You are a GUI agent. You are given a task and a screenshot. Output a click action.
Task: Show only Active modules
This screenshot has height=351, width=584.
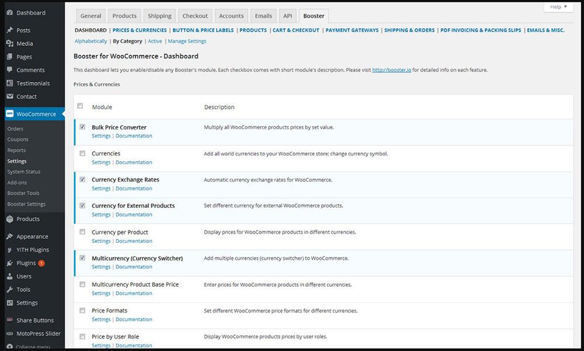[x=155, y=41]
